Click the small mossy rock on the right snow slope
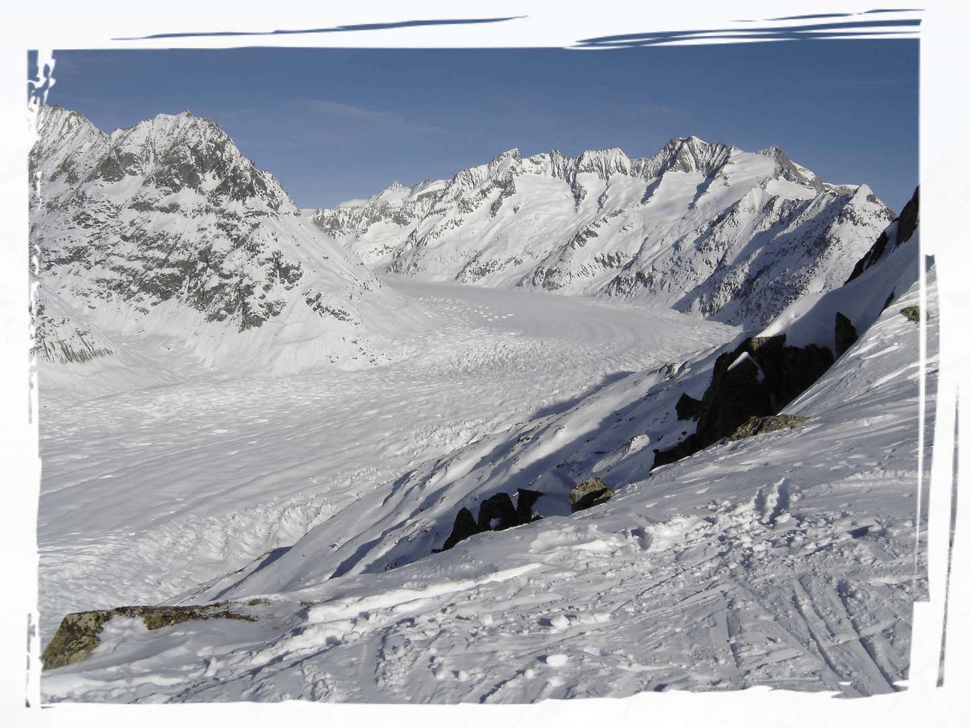 (x=915, y=313)
